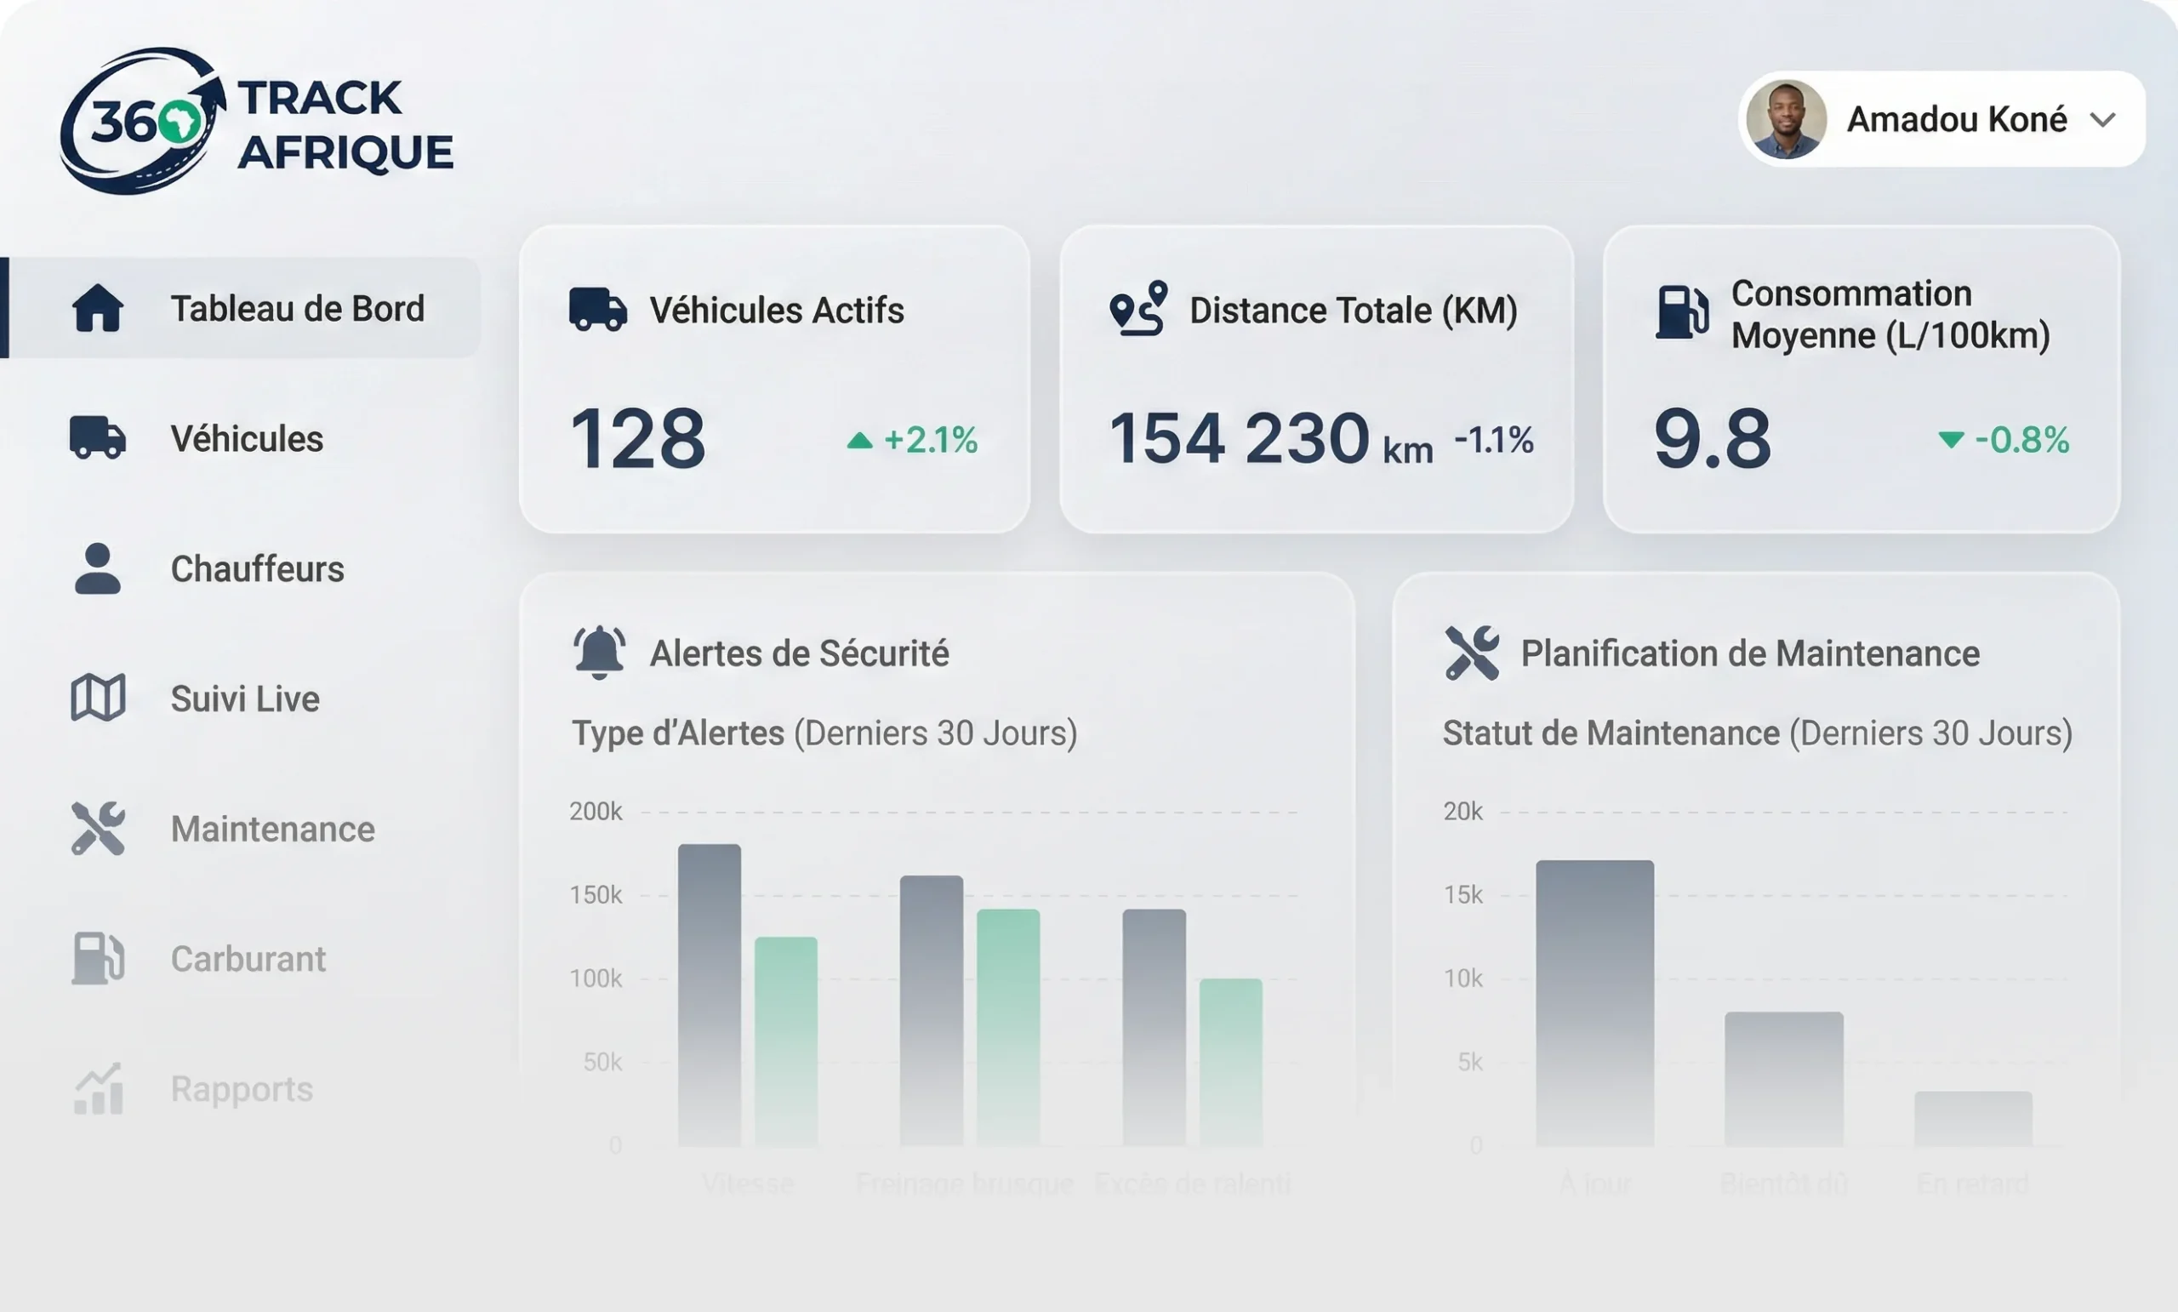Select the Chauffeurs person icon
The width and height of the screenshot is (2178, 1312).
click(x=97, y=568)
